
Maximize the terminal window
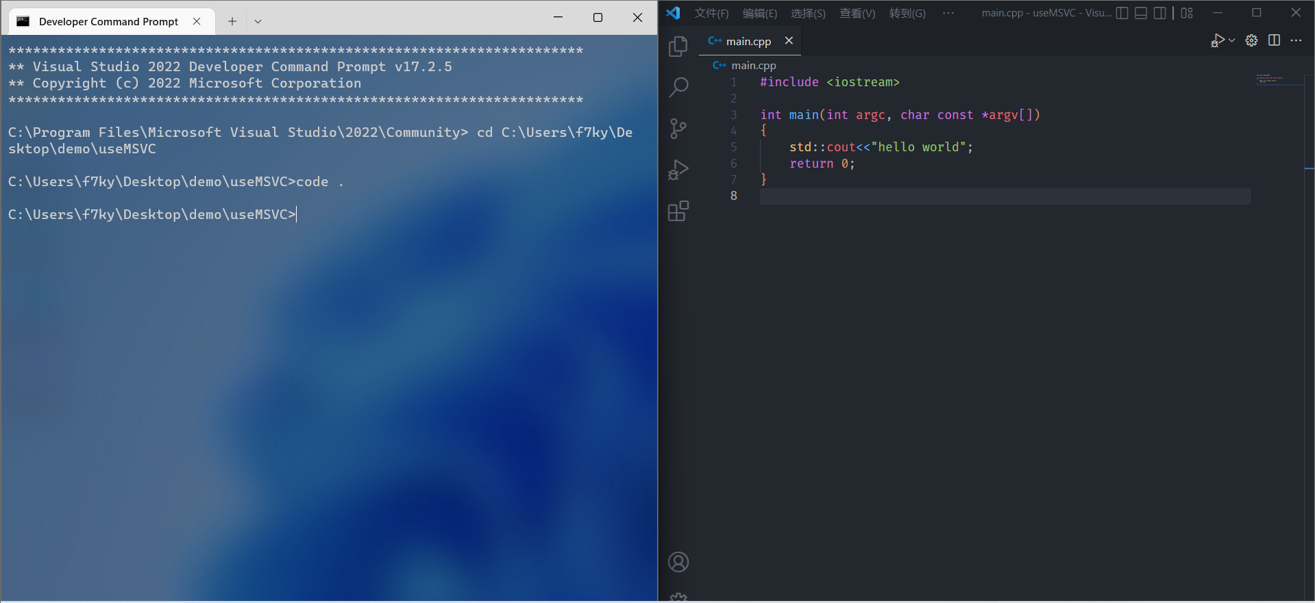point(598,18)
